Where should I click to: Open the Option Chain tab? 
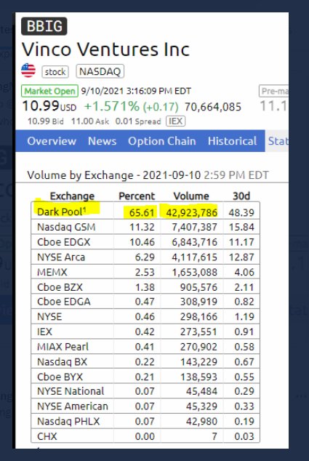pyautogui.click(x=162, y=141)
